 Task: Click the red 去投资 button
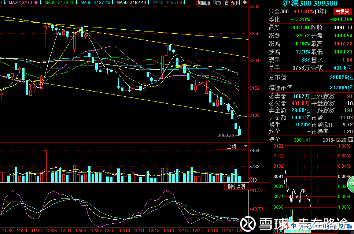(342, 11)
